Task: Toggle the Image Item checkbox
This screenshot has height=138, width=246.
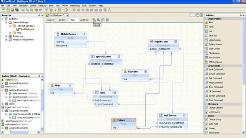Action: coord(207,133)
